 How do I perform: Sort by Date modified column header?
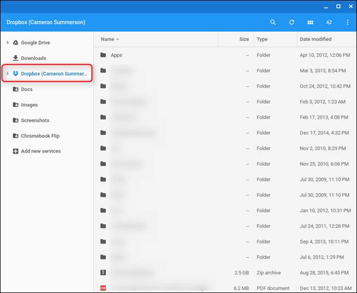pyautogui.click(x=315, y=40)
